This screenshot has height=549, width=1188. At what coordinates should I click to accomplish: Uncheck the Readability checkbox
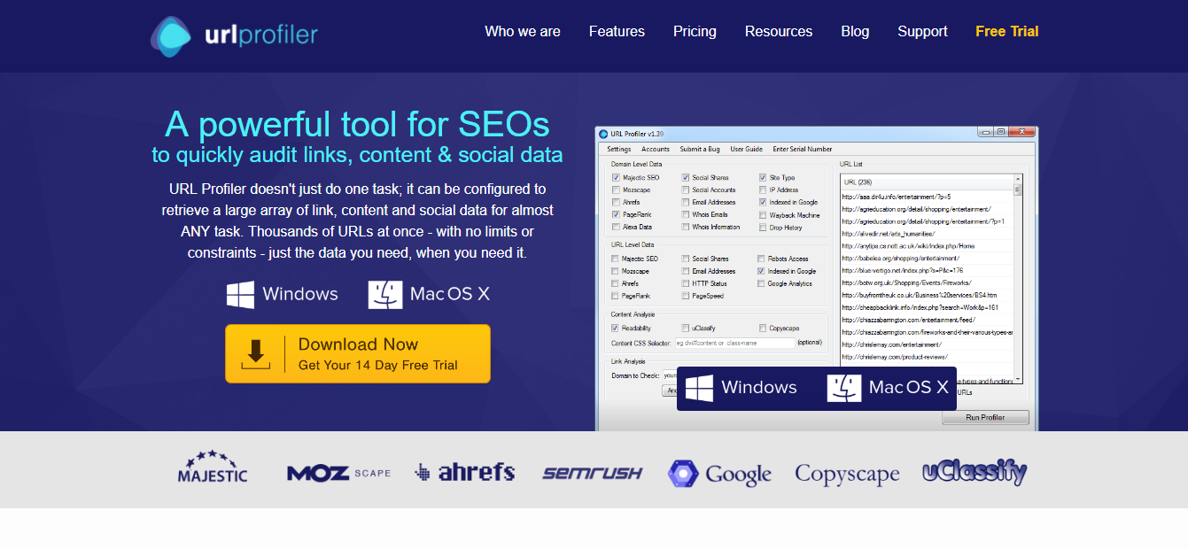click(615, 328)
